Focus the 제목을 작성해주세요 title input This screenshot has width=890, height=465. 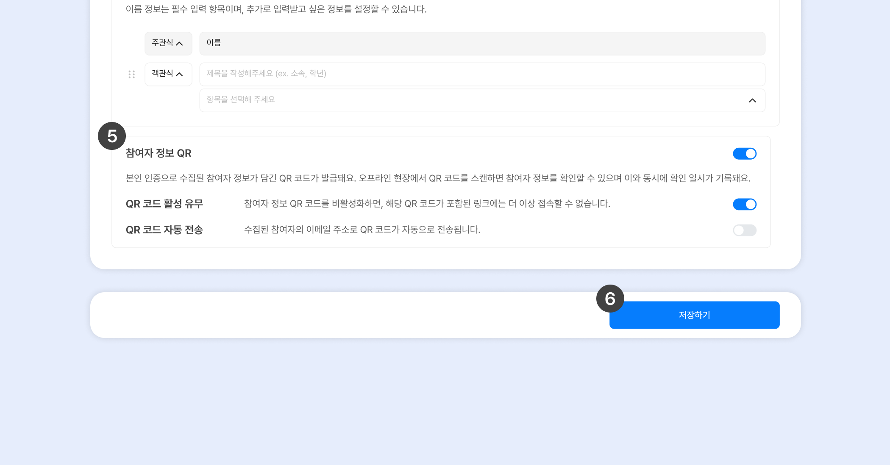pyautogui.click(x=481, y=74)
